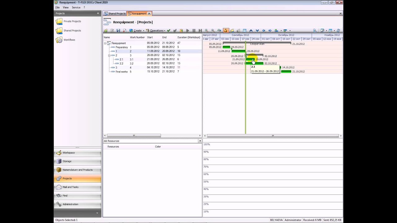The width and height of the screenshot is (397, 223).
Task: Click the green checkmark toolbar icon
Action: click(168, 31)
